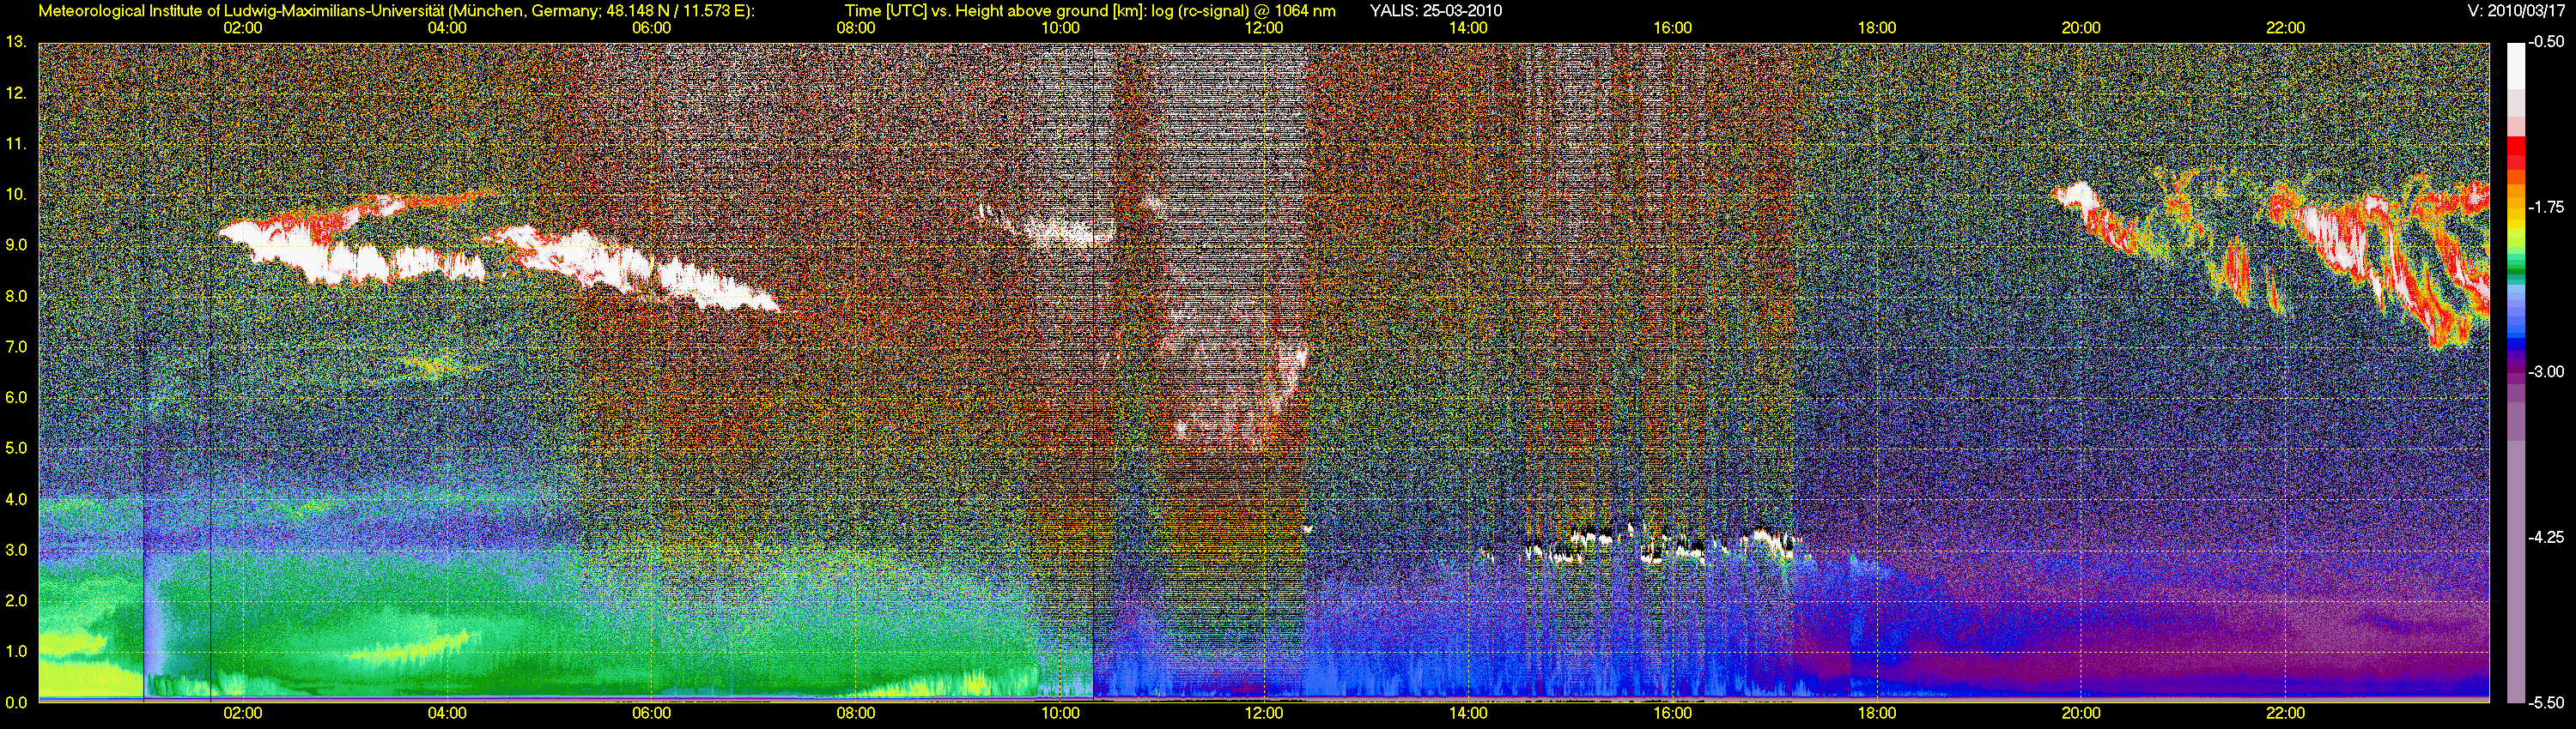Screen dimensions: 2576x729
Task: Pick the 0.0 height axis label
Action: pos(15,702)
